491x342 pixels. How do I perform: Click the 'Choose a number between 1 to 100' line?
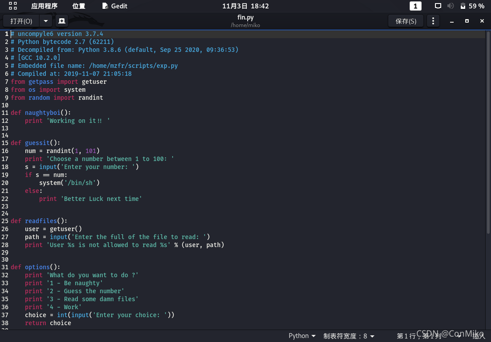tap(99, 159)
